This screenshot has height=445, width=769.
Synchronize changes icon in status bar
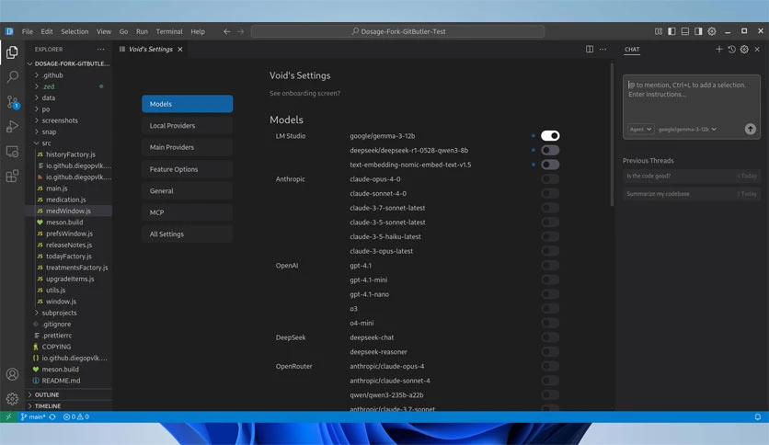point(52,416)
